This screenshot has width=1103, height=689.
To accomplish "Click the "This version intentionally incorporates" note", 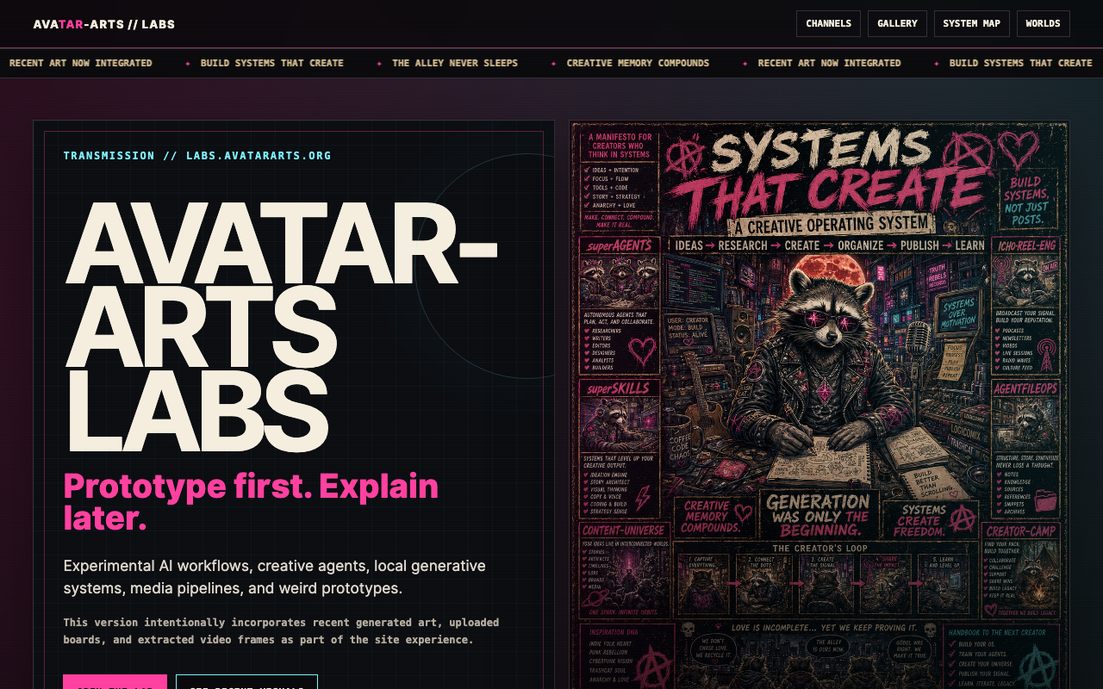I will click(x=281, y=630).
